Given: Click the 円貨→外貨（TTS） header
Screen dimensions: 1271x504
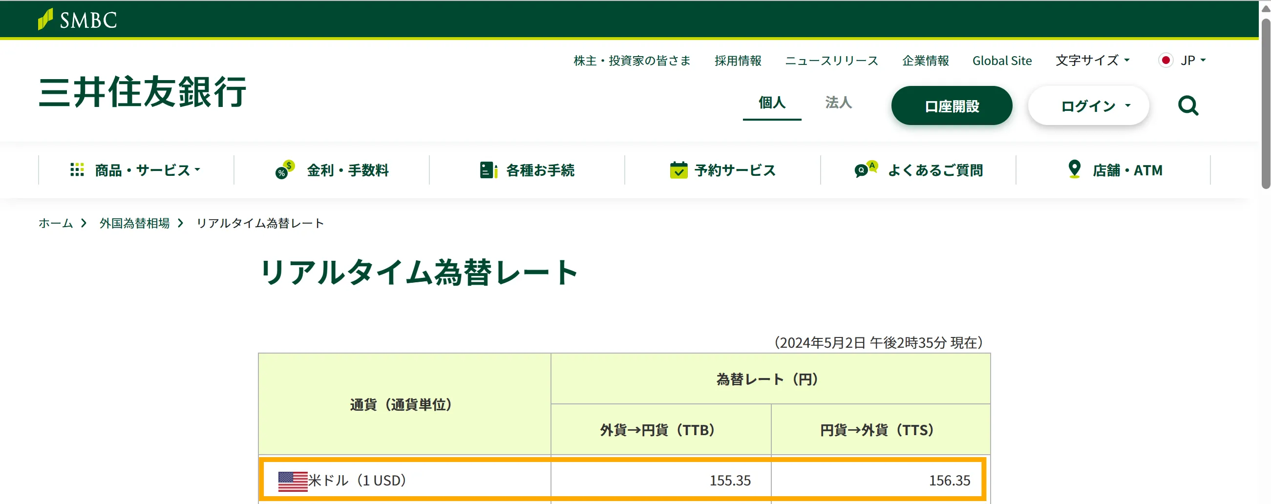Looking at the screenshot, I should click(880, 430).
